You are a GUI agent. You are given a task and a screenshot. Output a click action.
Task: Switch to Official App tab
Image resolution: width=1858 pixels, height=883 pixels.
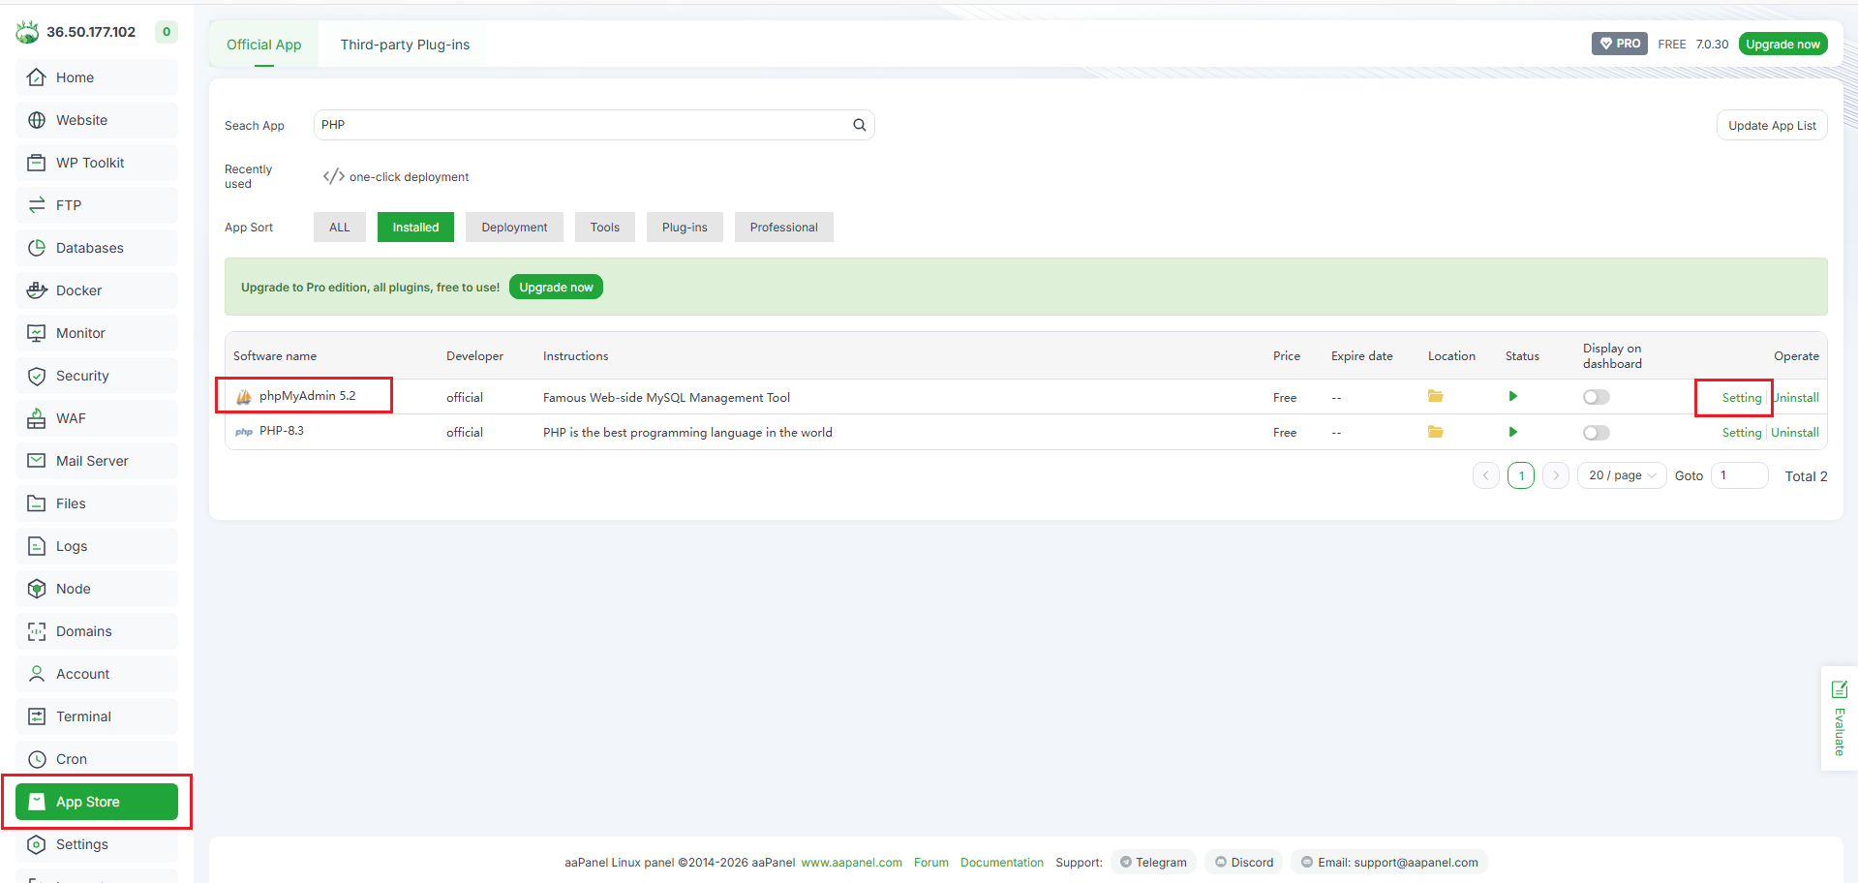click(263, 45)
